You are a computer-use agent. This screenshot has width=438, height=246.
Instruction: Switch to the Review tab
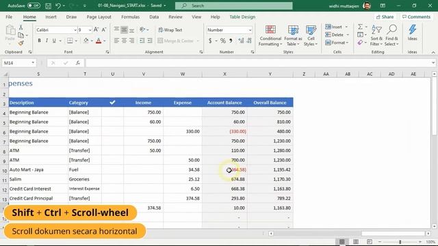(175, 17)
